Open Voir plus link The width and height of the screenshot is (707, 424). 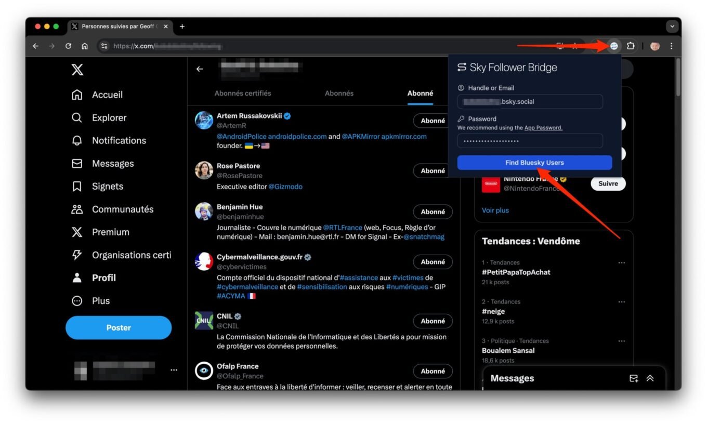tap(495, 210)
